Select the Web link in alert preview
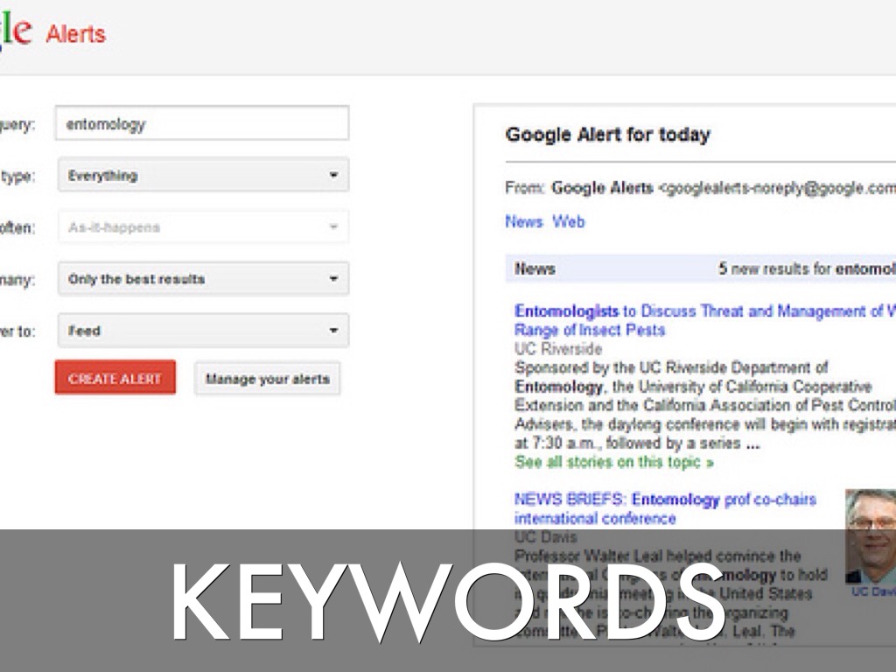Viewport: 896px width, 672px height. point(568,221)
